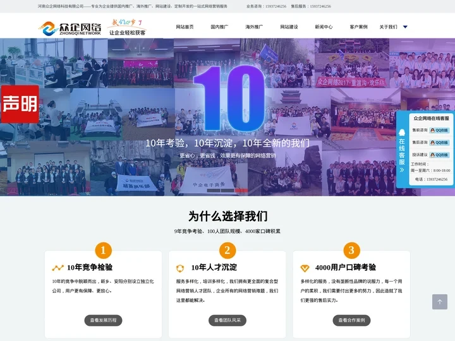Screen dimensions: 455x341
Task: Click the banner headline 10年考验，10年沉淀
Action: coord(227,143)
